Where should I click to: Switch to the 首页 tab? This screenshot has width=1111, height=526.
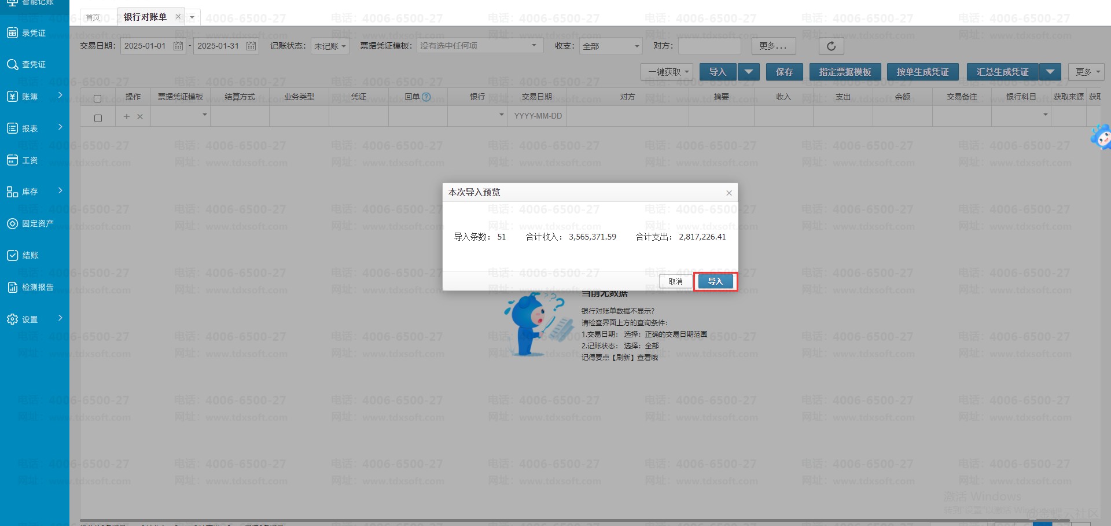[x=93, y=17]
